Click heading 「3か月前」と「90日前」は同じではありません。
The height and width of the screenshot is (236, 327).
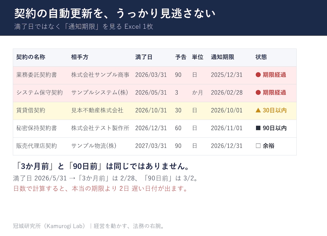pos(102,166)
